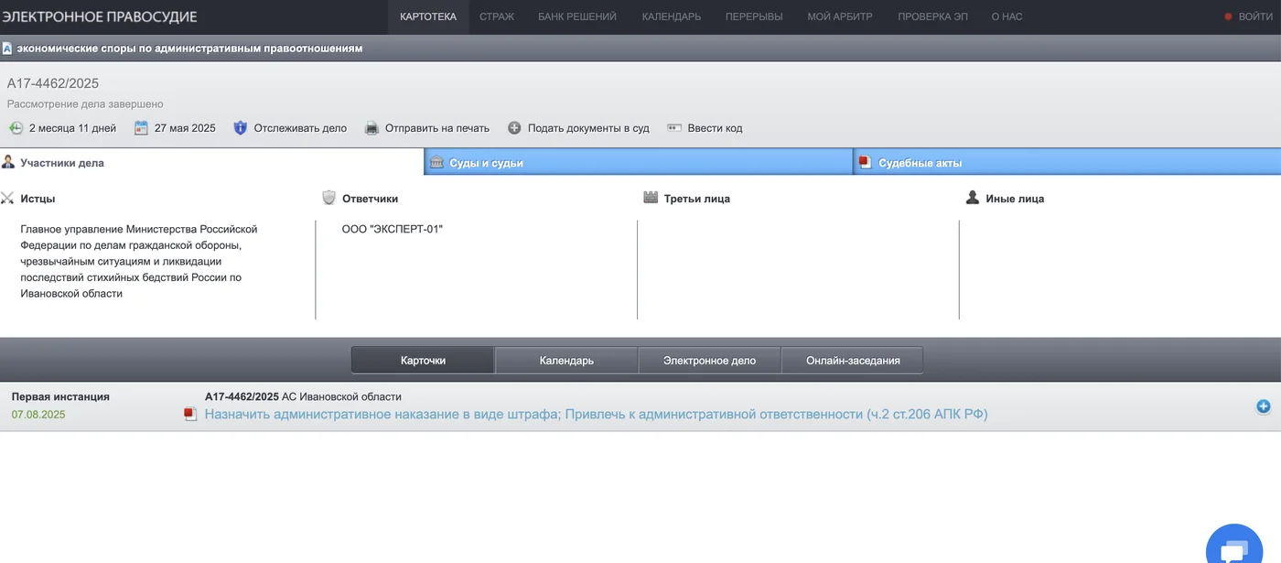Open the Картотека menu item
This screenshot has width=1281, height=563.
(428, 16)
